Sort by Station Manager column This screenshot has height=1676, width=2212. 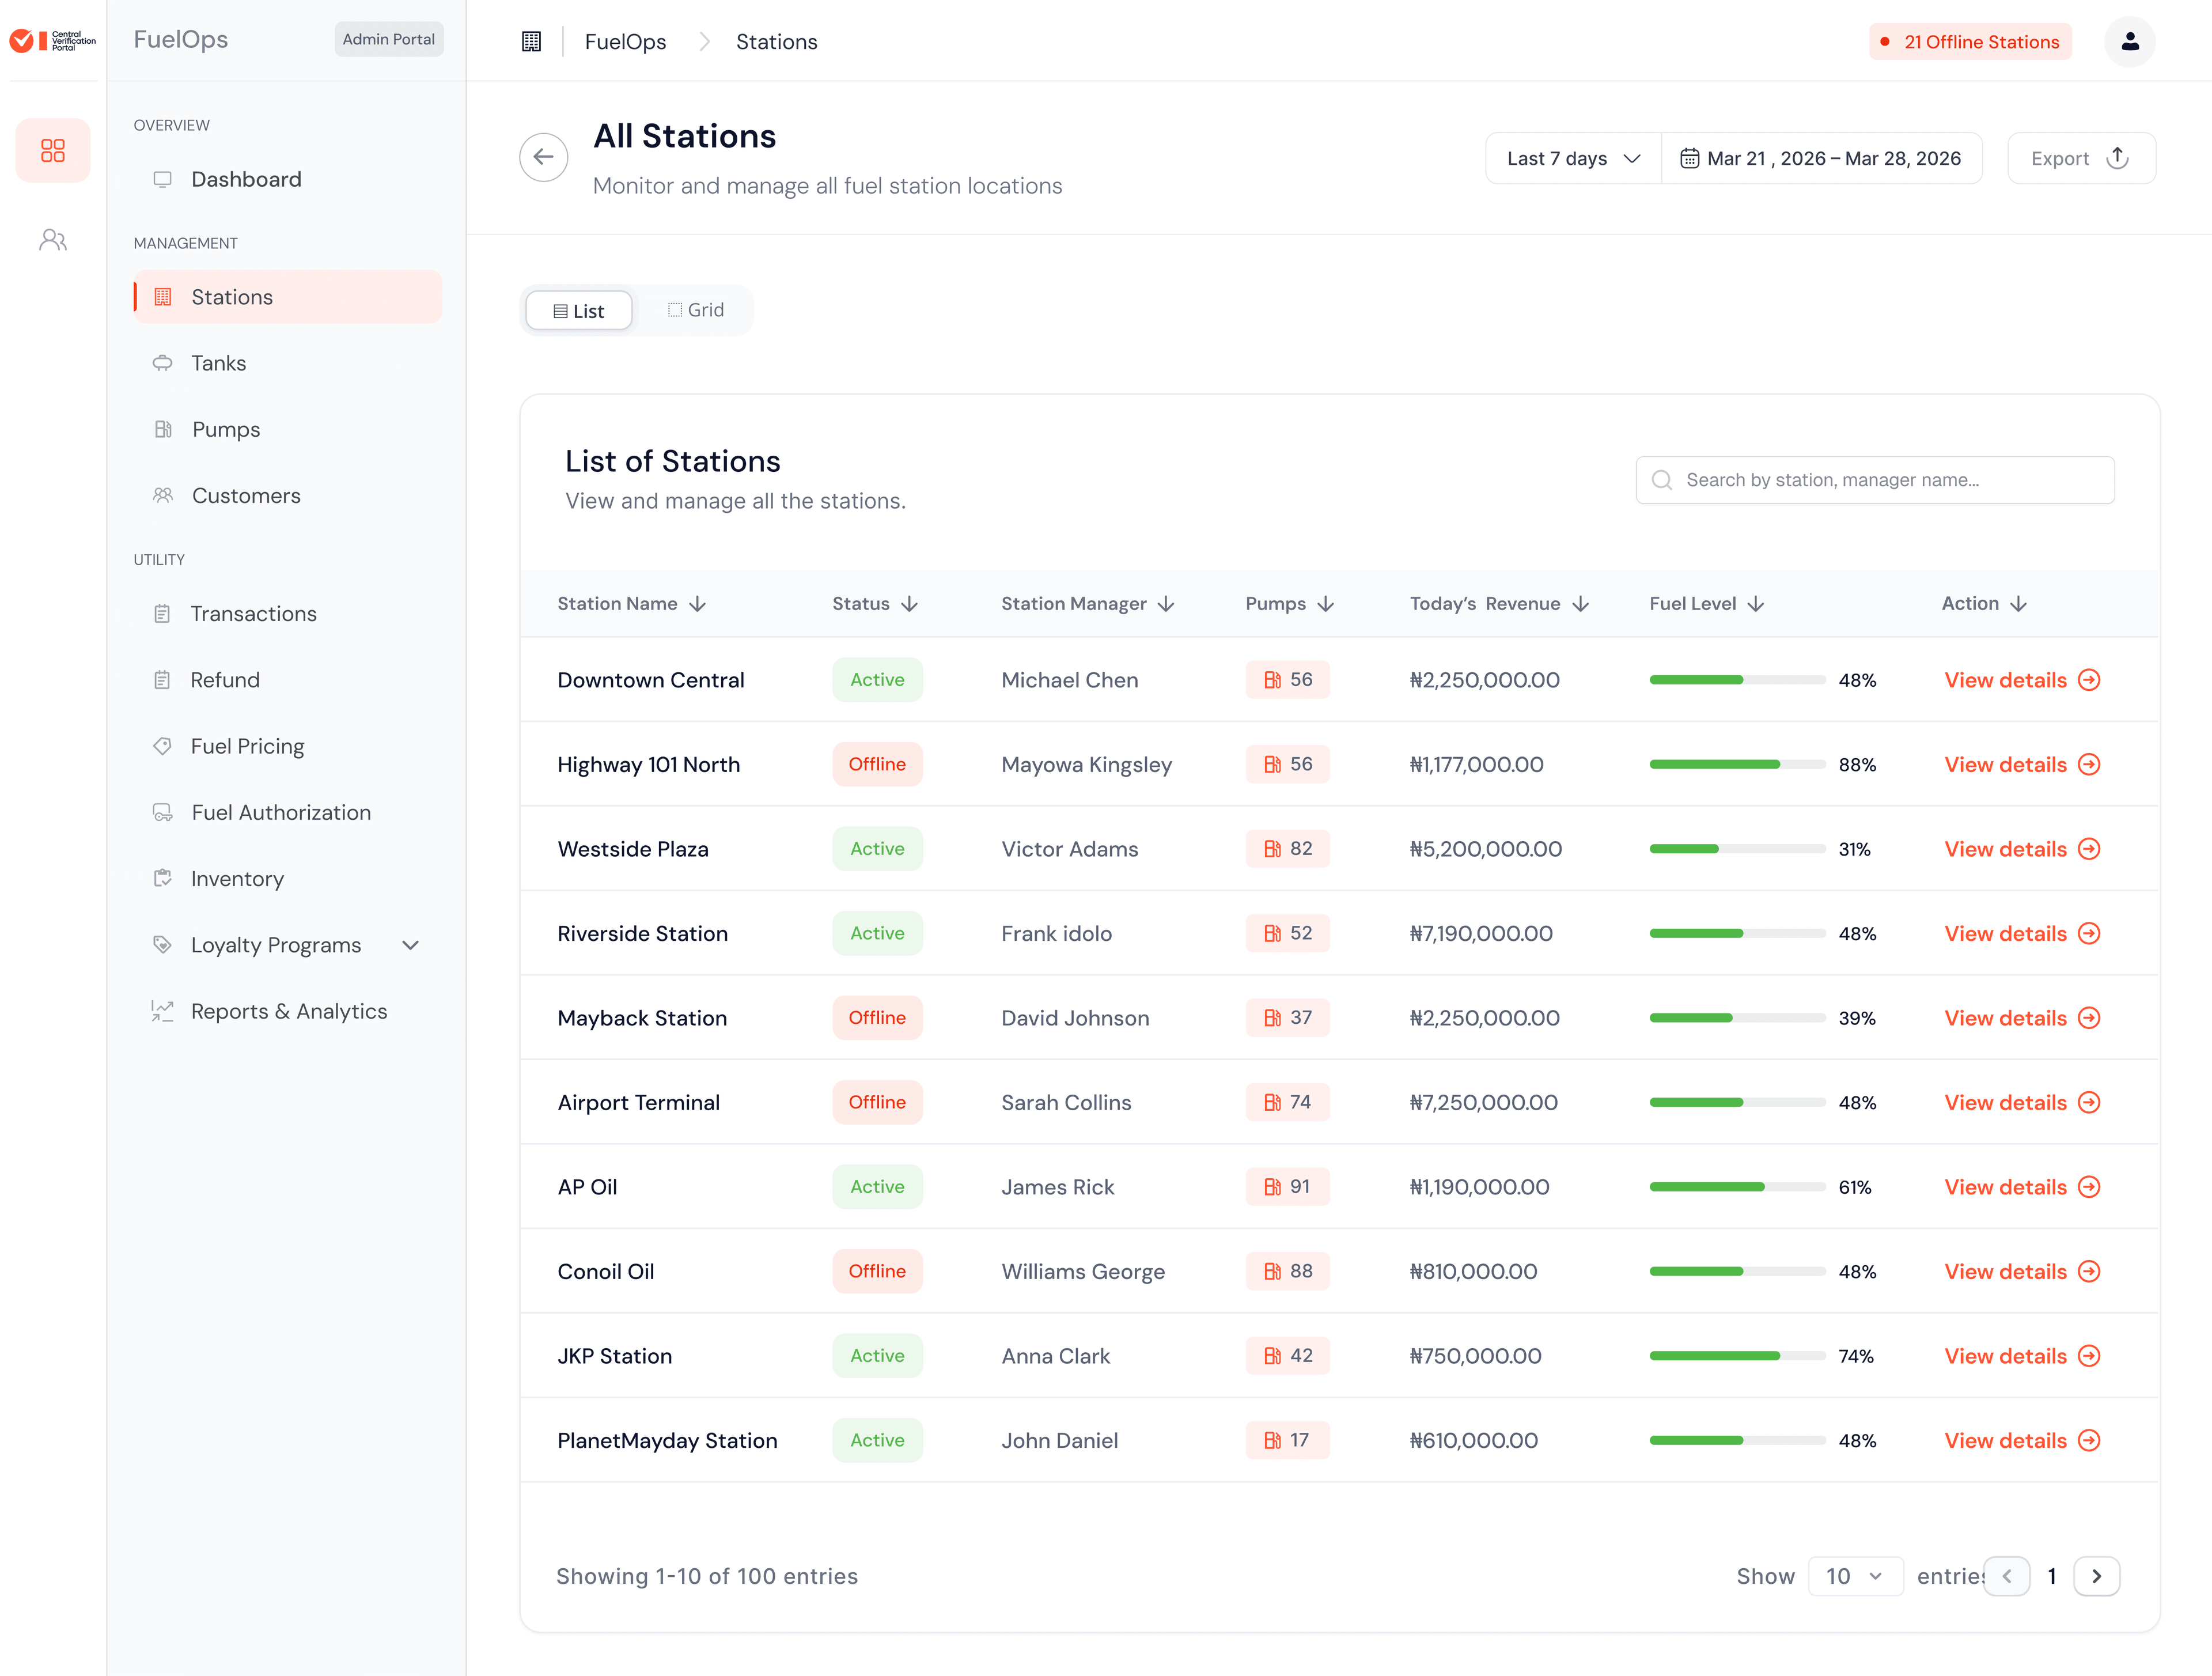point(1088,604)
